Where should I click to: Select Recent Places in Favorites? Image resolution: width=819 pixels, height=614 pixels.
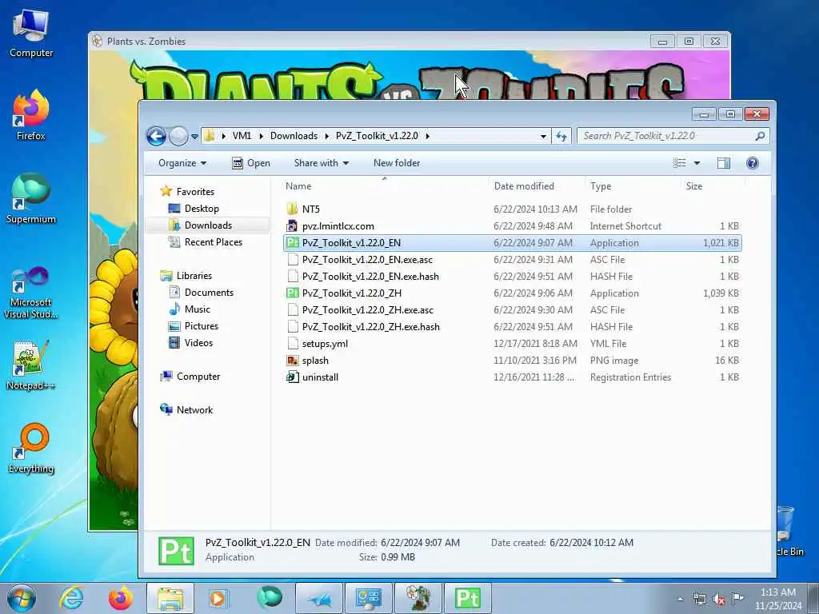(x=213, y=241)
